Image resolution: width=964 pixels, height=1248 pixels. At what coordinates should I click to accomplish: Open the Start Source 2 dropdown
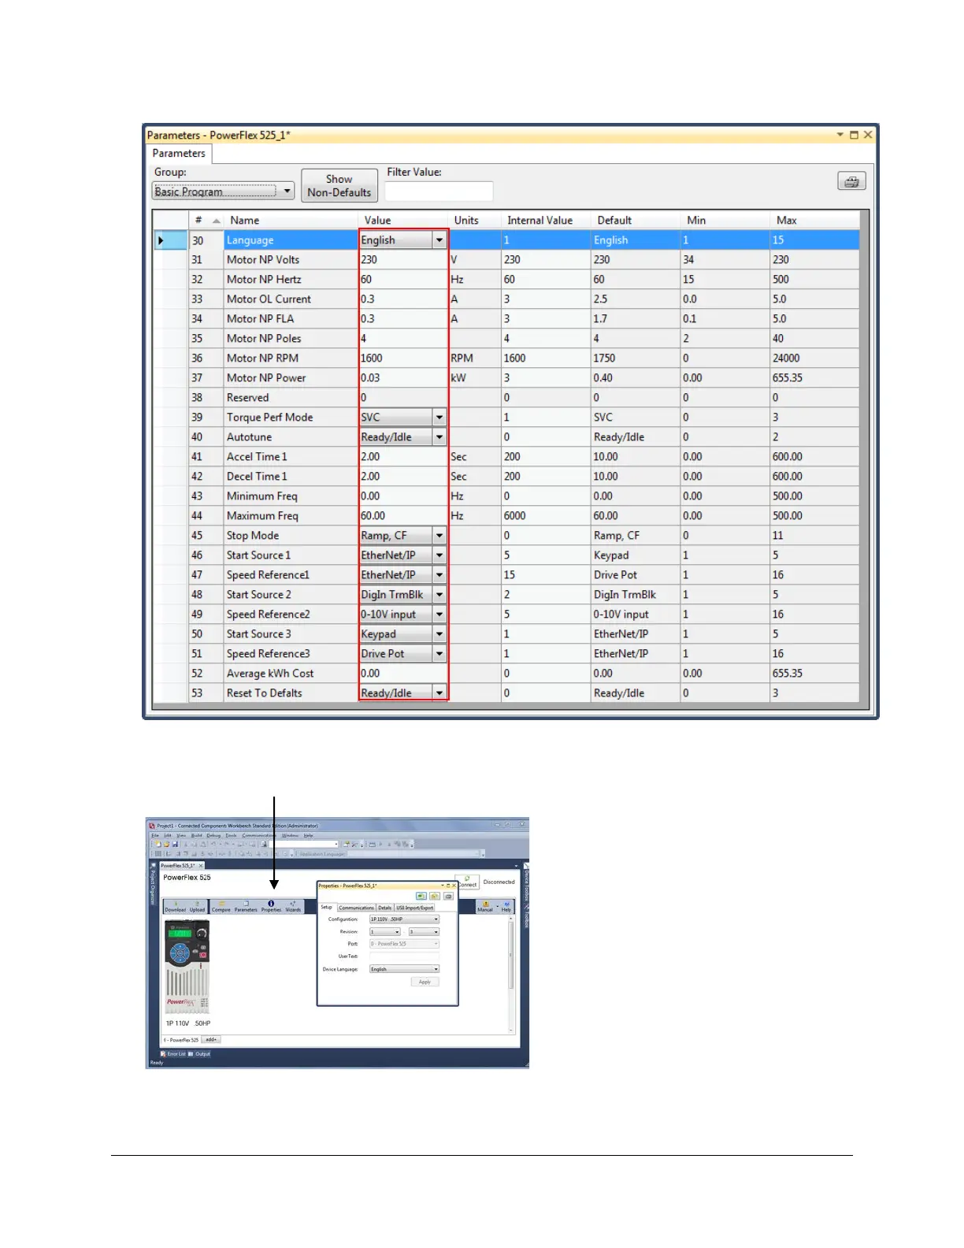439,595
